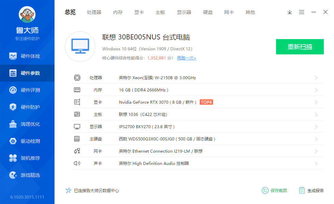Click the motherboard icon
Viewport: 334px width, 204px height.
(77, 114)
